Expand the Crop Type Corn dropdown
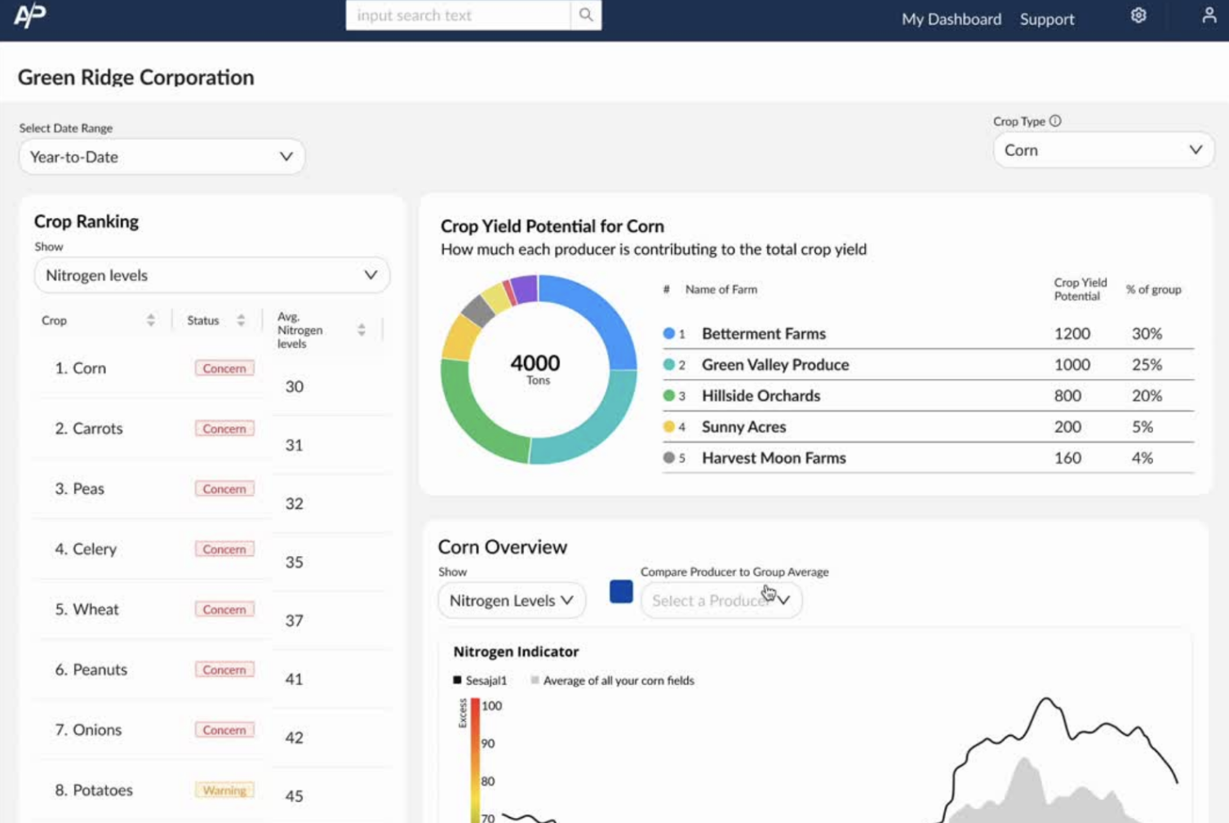The image size is (1229, 823). (1103, 150)
